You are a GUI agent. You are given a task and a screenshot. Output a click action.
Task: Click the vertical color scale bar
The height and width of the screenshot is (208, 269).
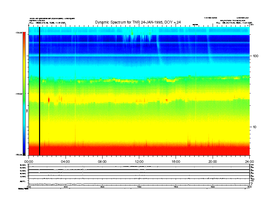coord(24,93)
